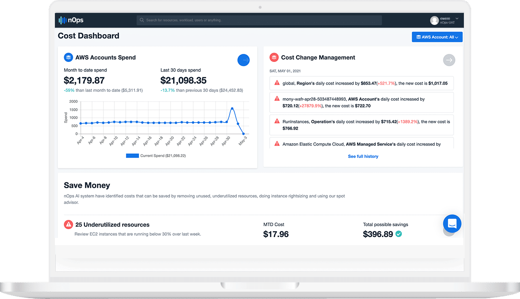Image resolution: width=520 pixels, height=299 pixels.
Task: Click the $21,098.35 last 30 days value
Action: 184,80
